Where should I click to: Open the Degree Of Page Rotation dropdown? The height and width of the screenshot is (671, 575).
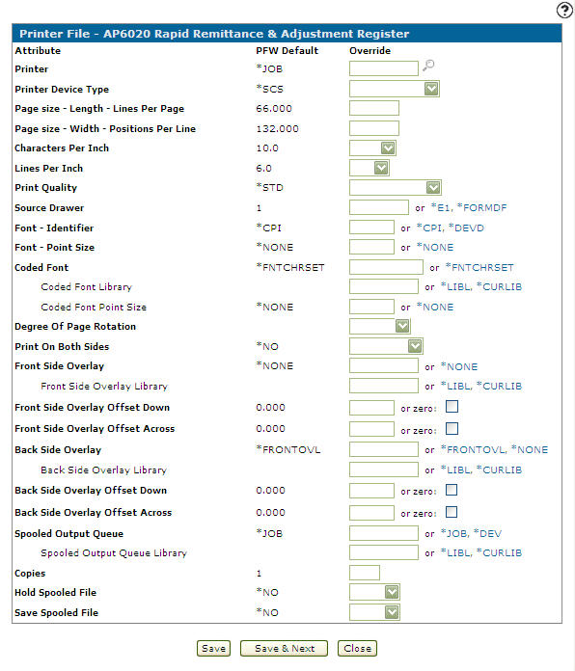tap(380, 326)
